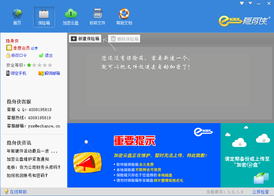Open the title bar dropdown menu arrow

[x=250, y=3]
